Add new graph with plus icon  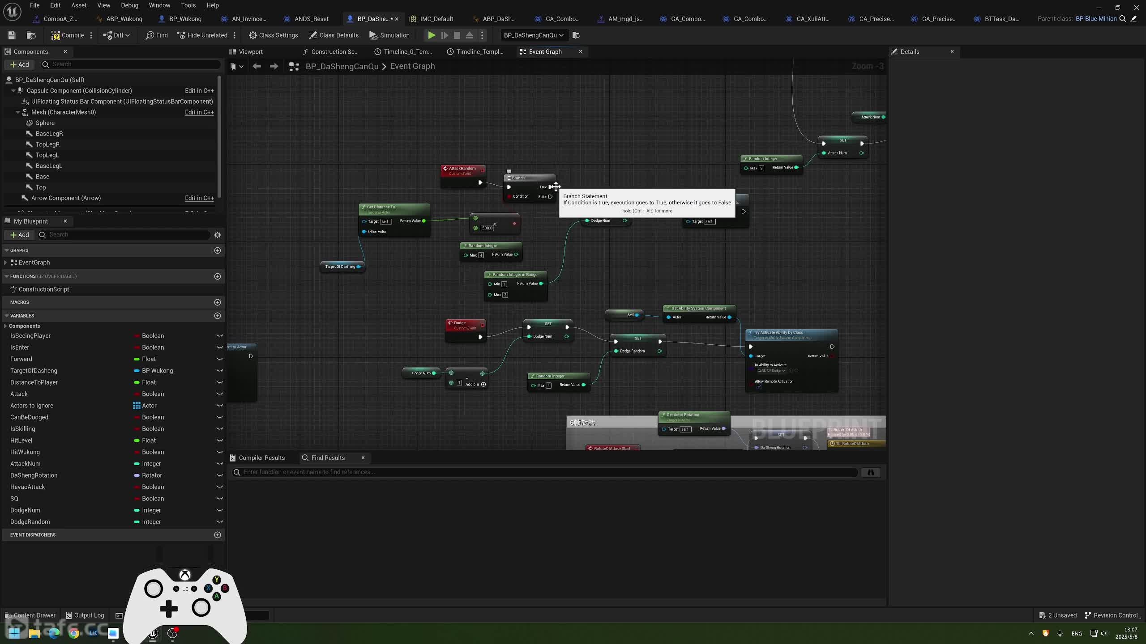[x=218, y=250]
